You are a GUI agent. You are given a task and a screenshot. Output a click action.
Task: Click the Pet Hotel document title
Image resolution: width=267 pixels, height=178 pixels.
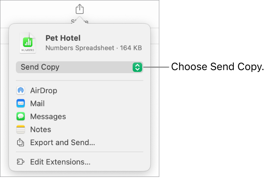63,38
